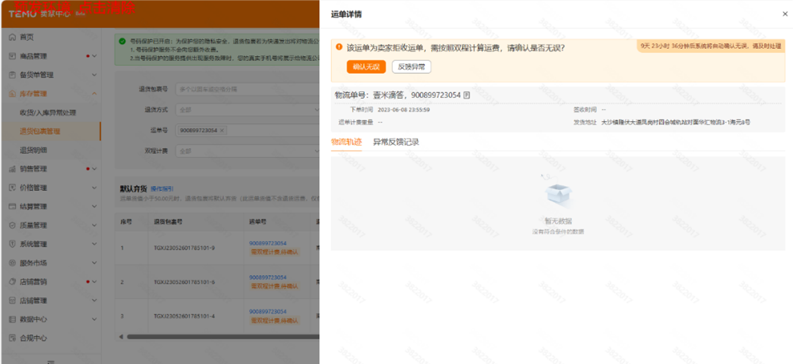Viewport: 793px width, 364px height.
Task: Click the 退货包裹号 input field
Action: tap(247, 90)
